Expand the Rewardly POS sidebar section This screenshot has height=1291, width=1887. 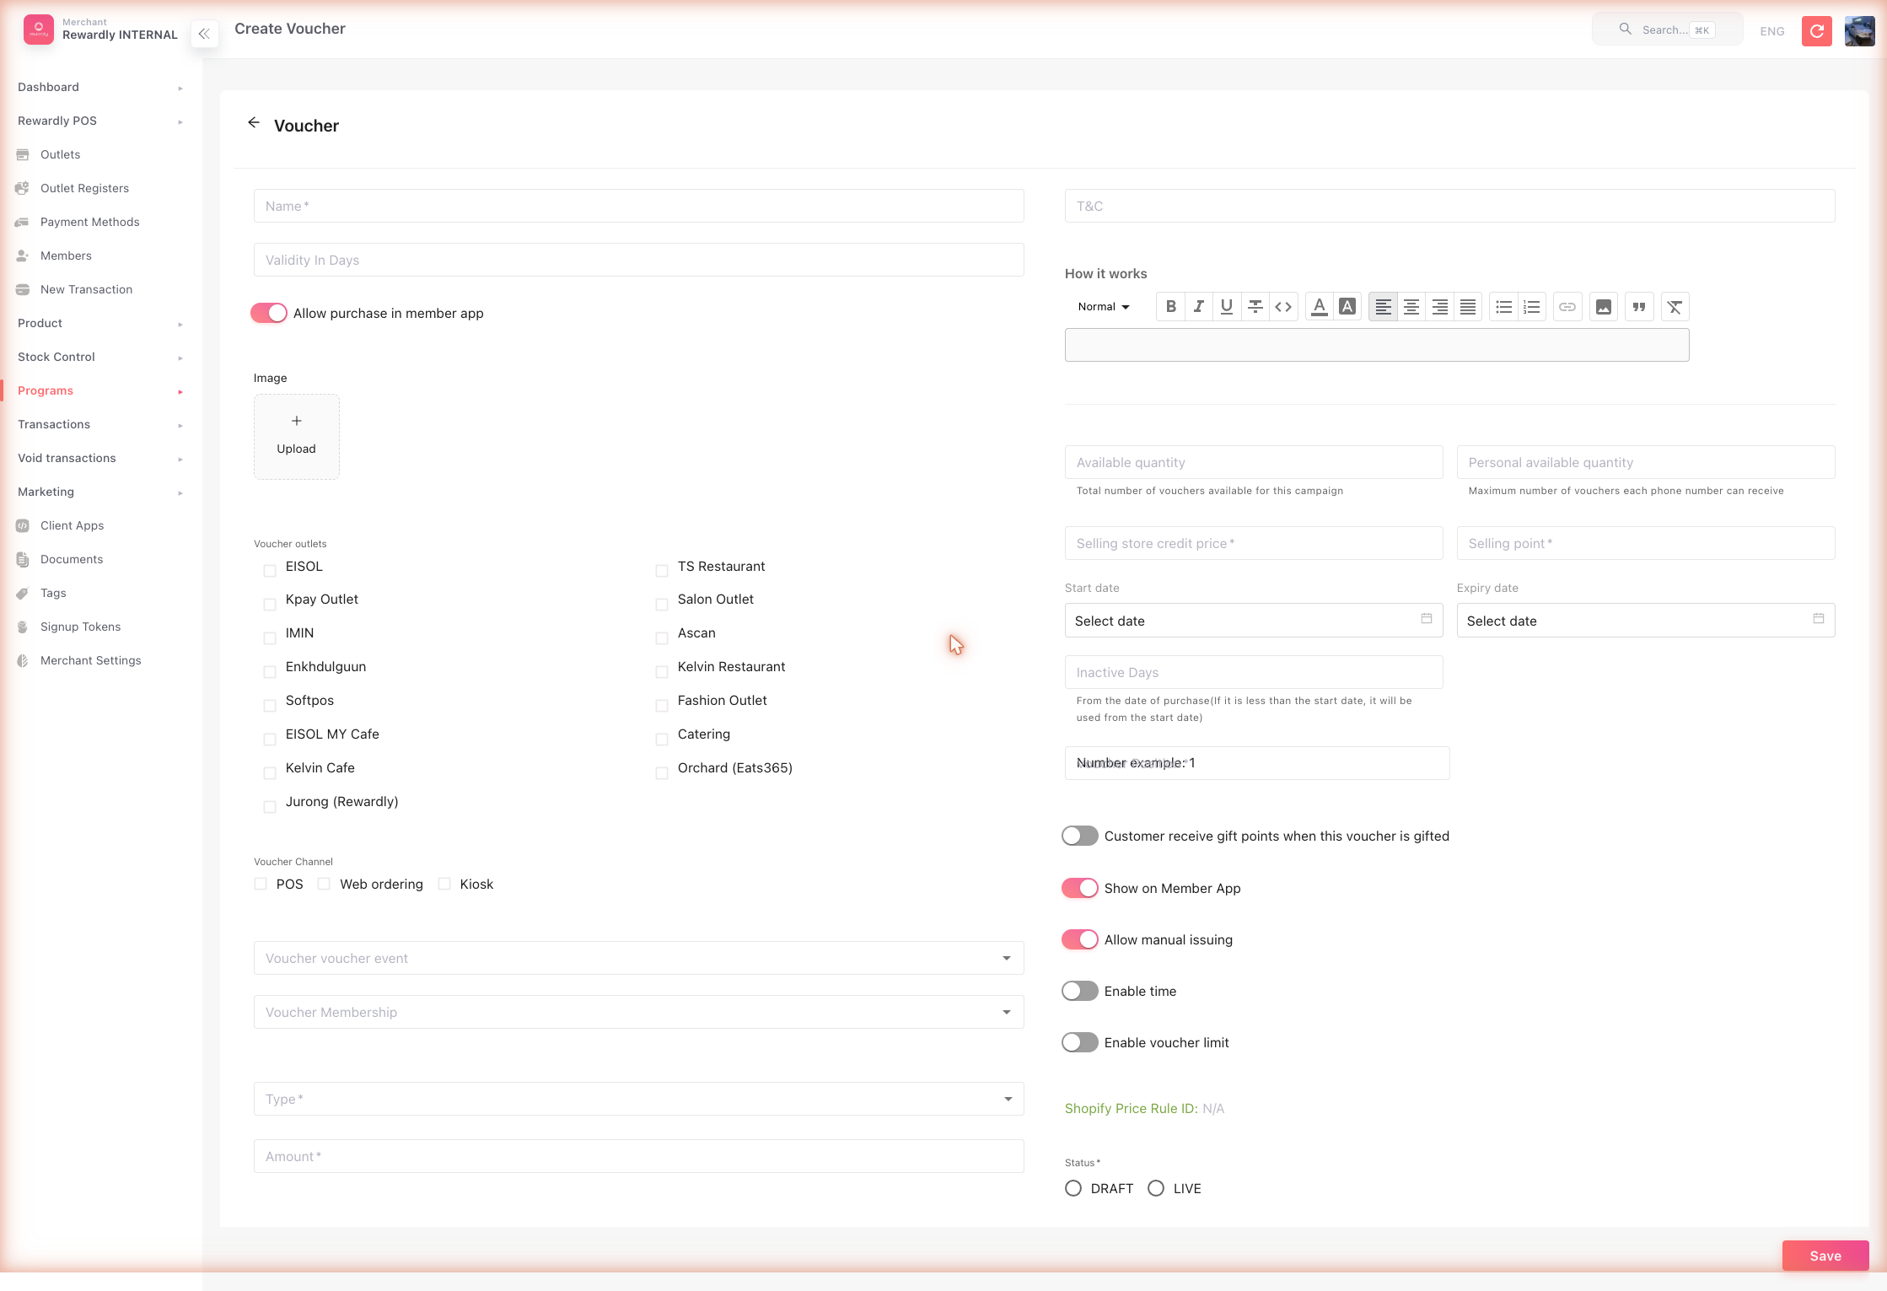click(x=100, y=121)
